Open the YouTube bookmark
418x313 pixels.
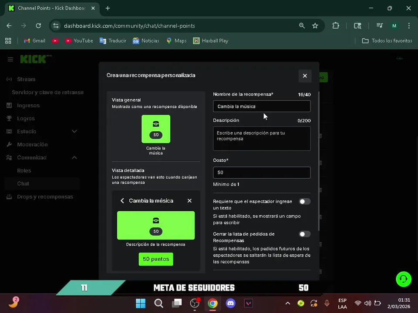(79, 41)
